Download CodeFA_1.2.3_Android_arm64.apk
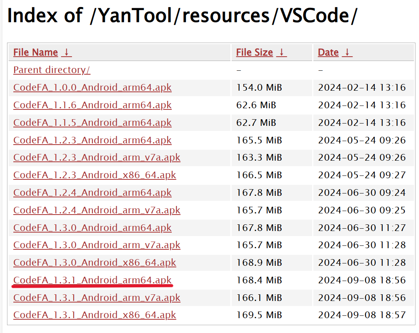Screen dimensions: 419x333 point(92,140)
